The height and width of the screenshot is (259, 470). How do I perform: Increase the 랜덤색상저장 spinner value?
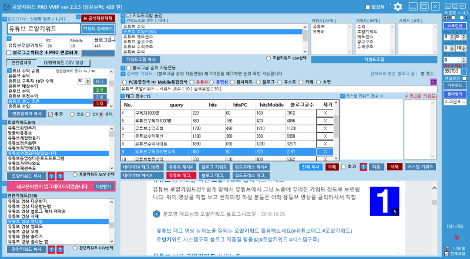pyautogui.click(x=464, y=59)
